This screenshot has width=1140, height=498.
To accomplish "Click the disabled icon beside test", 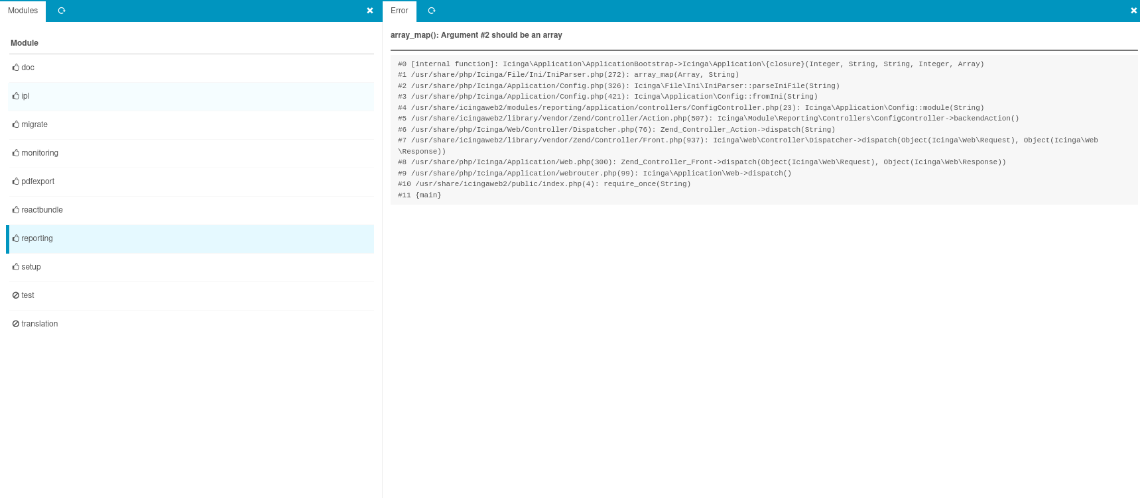I will 16,295.
